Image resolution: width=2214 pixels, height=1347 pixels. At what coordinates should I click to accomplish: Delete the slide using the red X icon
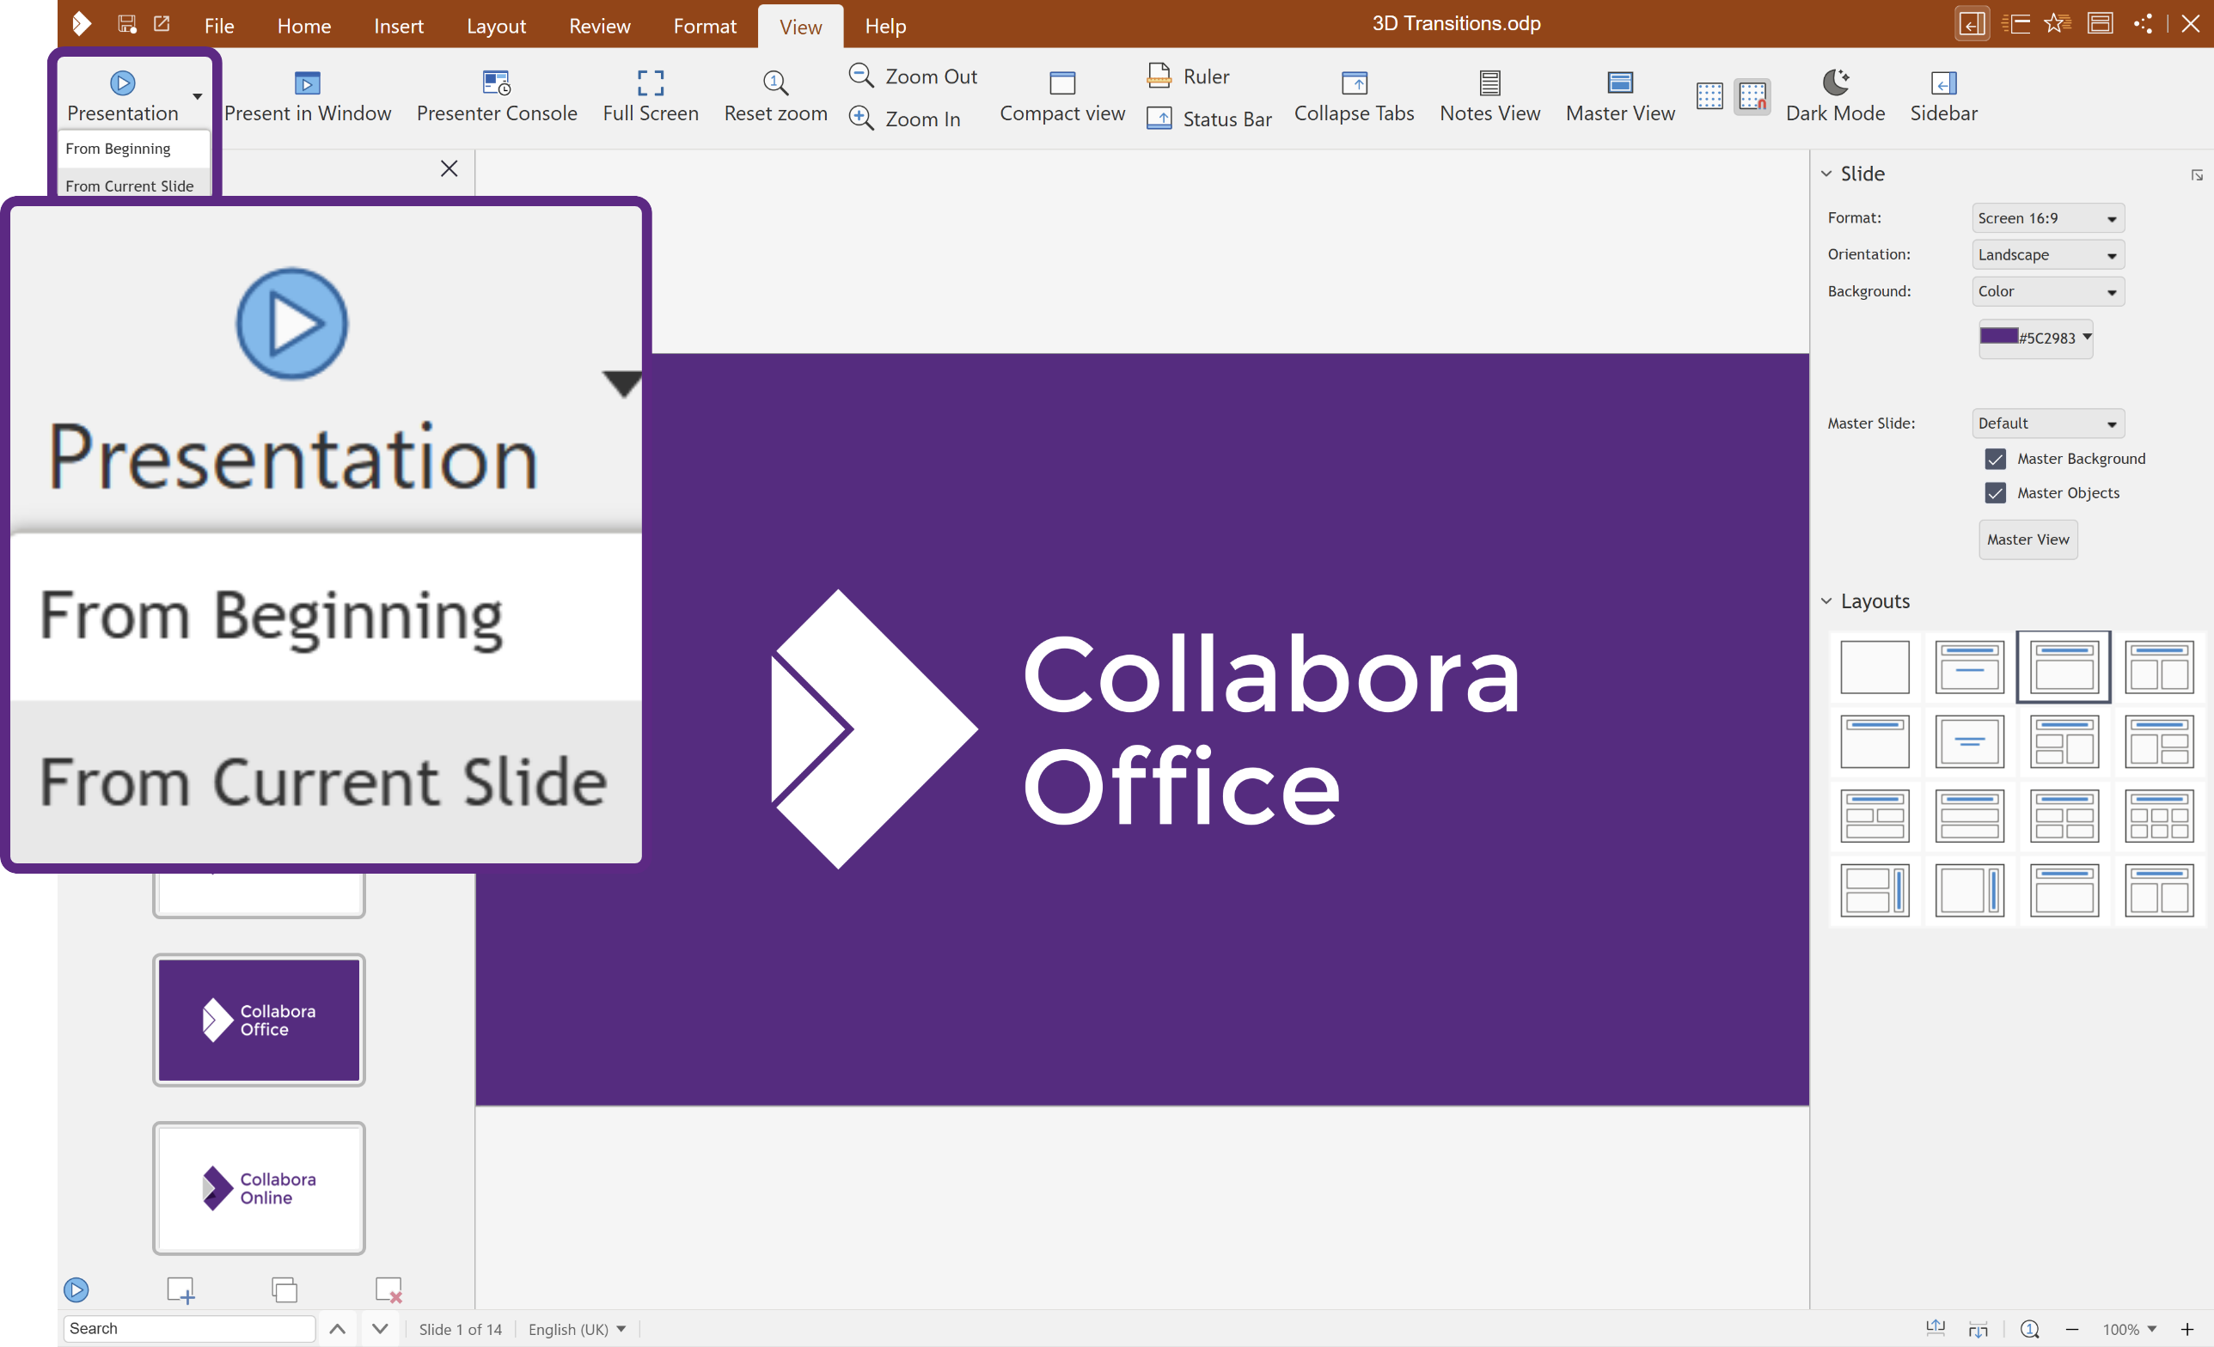pos(388,1289)
